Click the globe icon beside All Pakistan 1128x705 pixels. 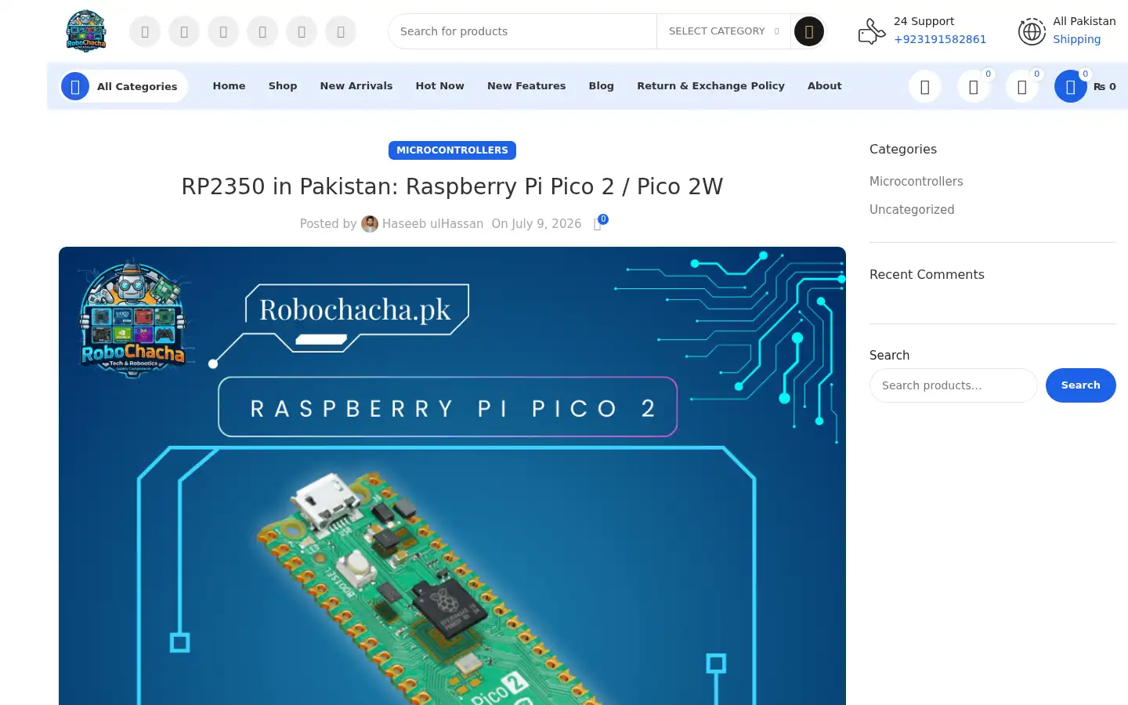1032,31
